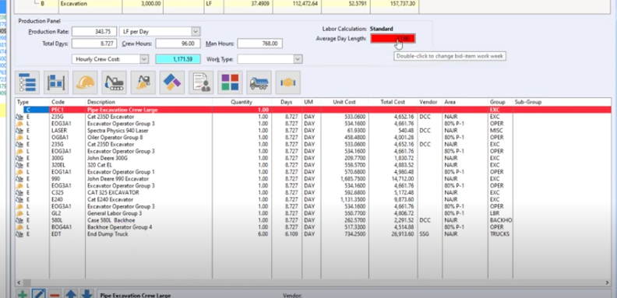Open the Work Type dropdown
The height and width of the screenshot is (298, 617).
[298, 59]
